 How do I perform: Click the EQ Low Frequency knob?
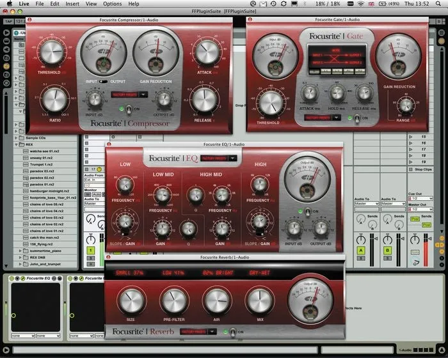(x=125, y=185)
